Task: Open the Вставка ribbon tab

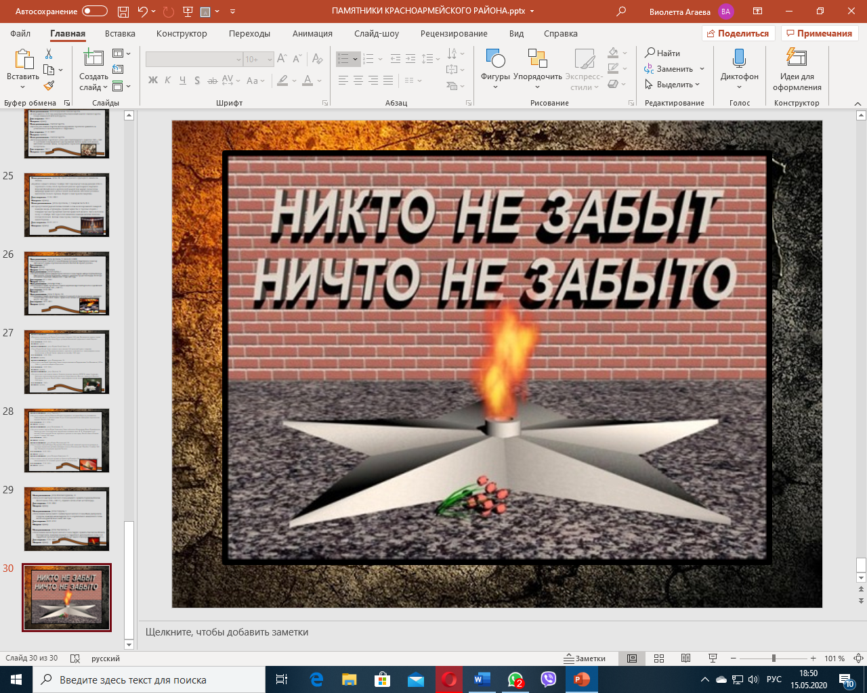Action: pyautogui.click(x=120, y=33)
